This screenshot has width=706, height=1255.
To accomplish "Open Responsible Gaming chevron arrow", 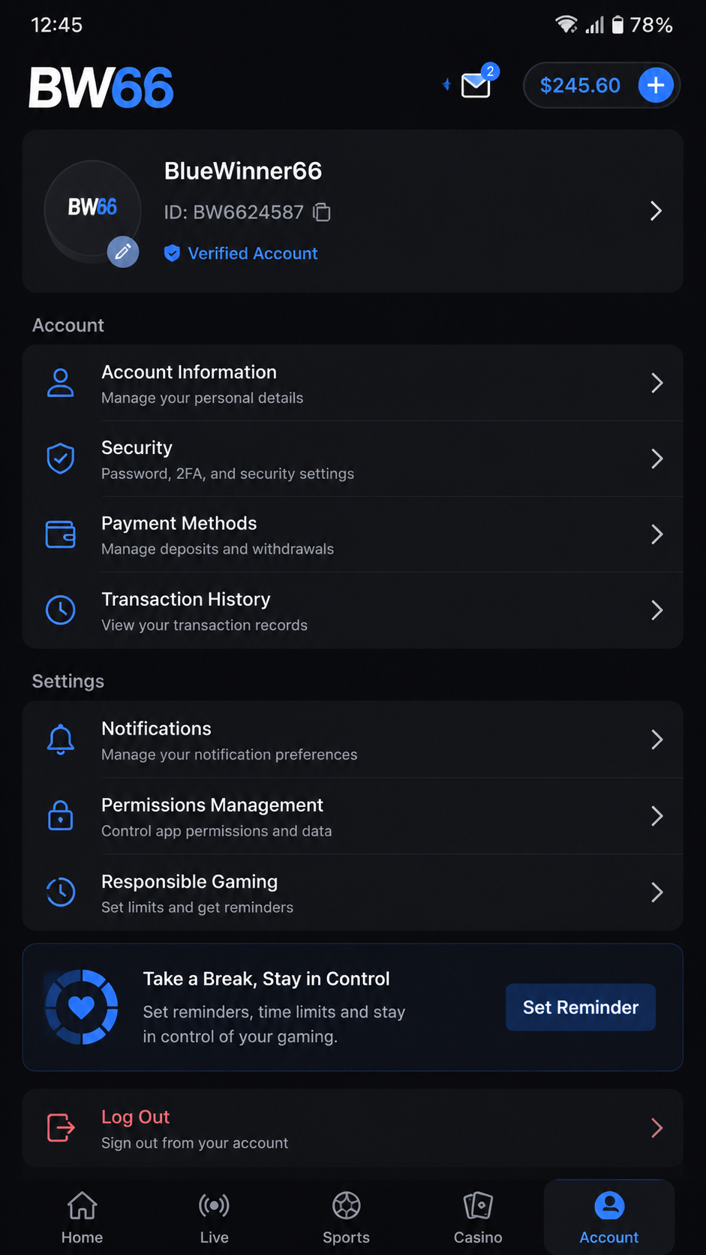I will click(x=657, y=892).
